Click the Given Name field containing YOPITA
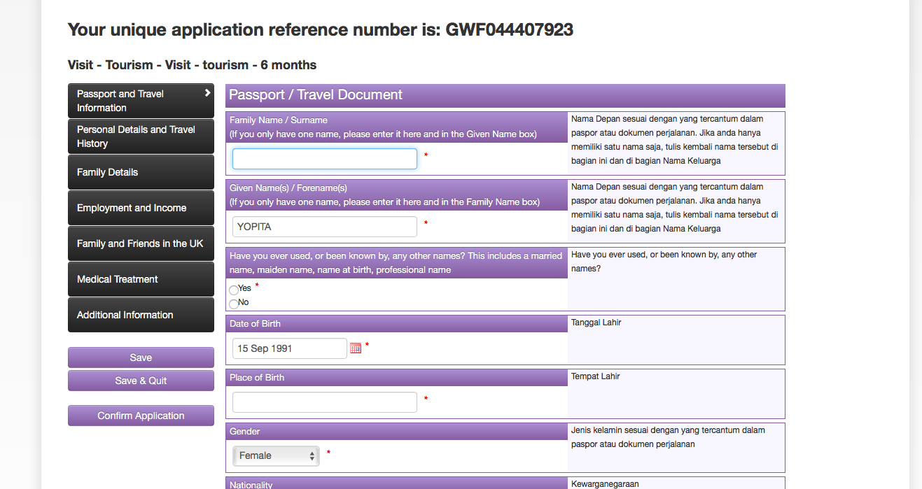Image resolution: width=922 pixels, height=489 pixels. (x=324, y=227)
